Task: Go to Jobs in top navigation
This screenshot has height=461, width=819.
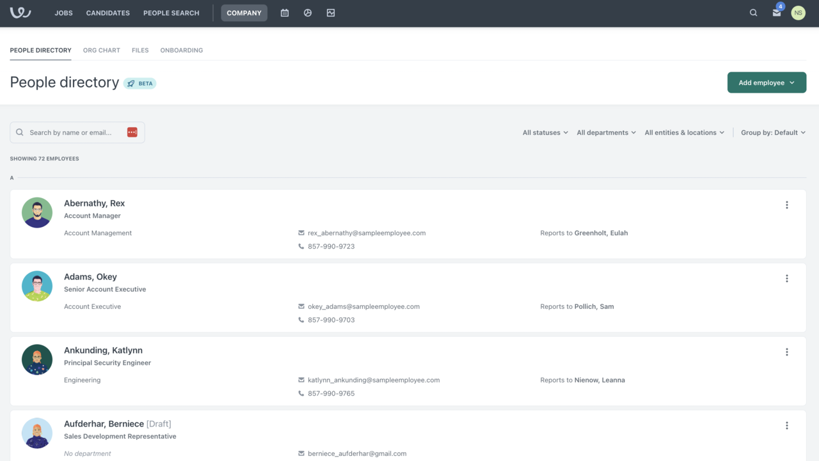Action: (63, 13)
